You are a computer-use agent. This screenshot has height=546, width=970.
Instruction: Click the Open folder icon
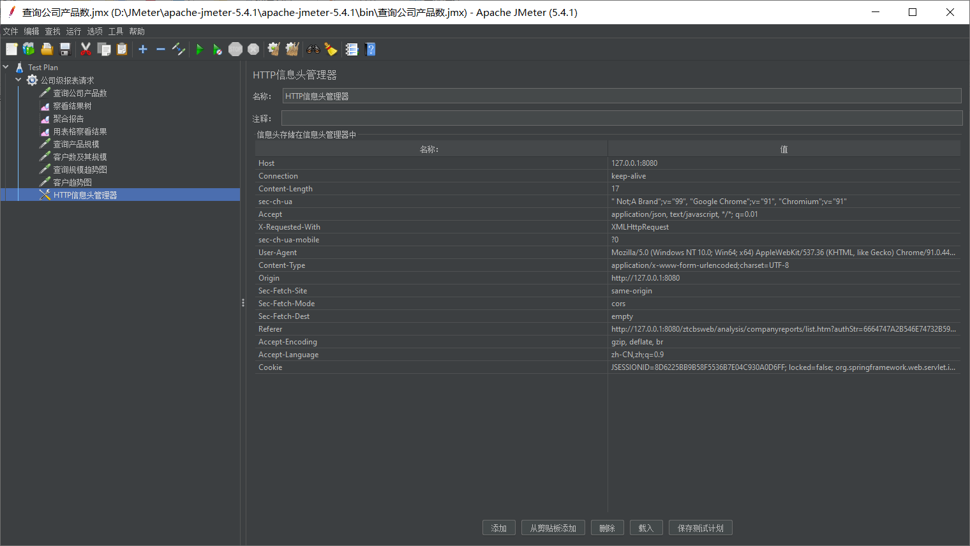click(47, 49)
